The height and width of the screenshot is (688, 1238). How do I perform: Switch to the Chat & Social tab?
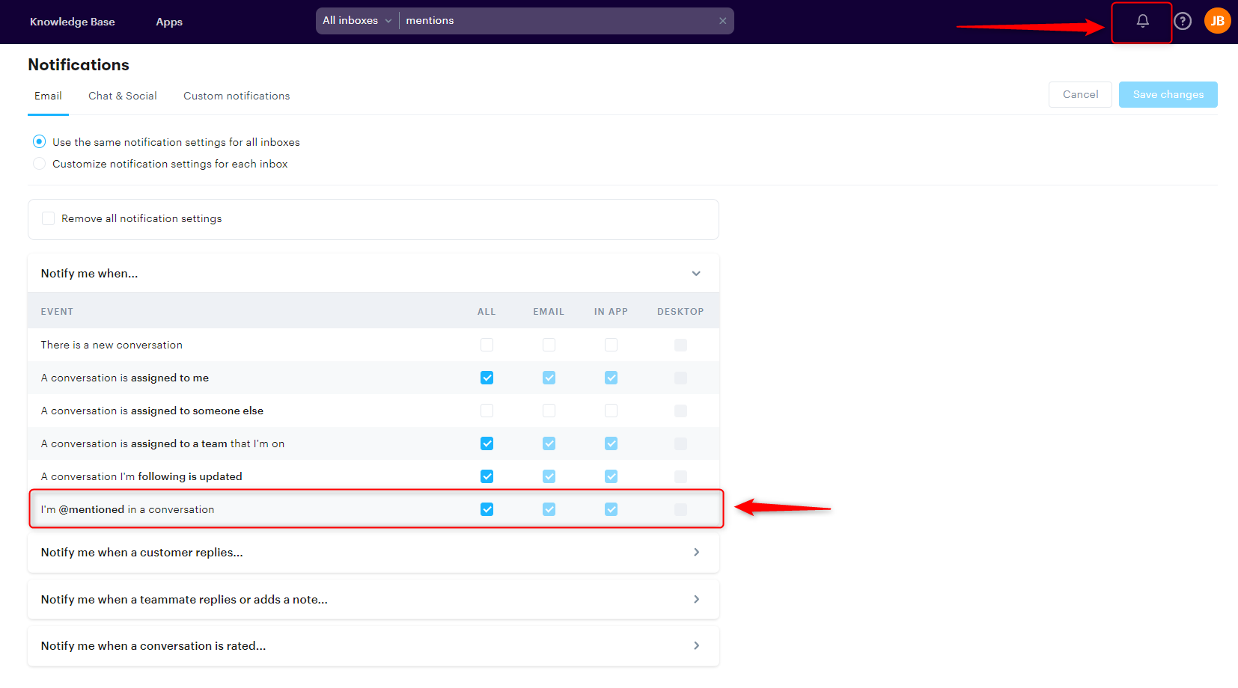[123, 96]
